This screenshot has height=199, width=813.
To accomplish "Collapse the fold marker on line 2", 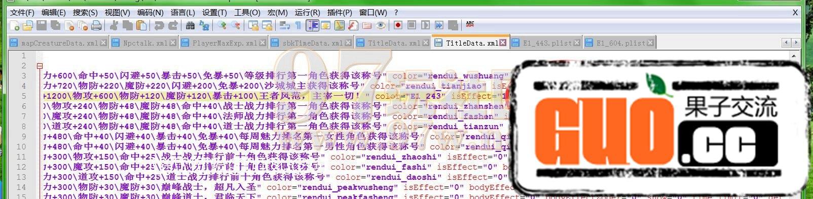I will (40, 66).
